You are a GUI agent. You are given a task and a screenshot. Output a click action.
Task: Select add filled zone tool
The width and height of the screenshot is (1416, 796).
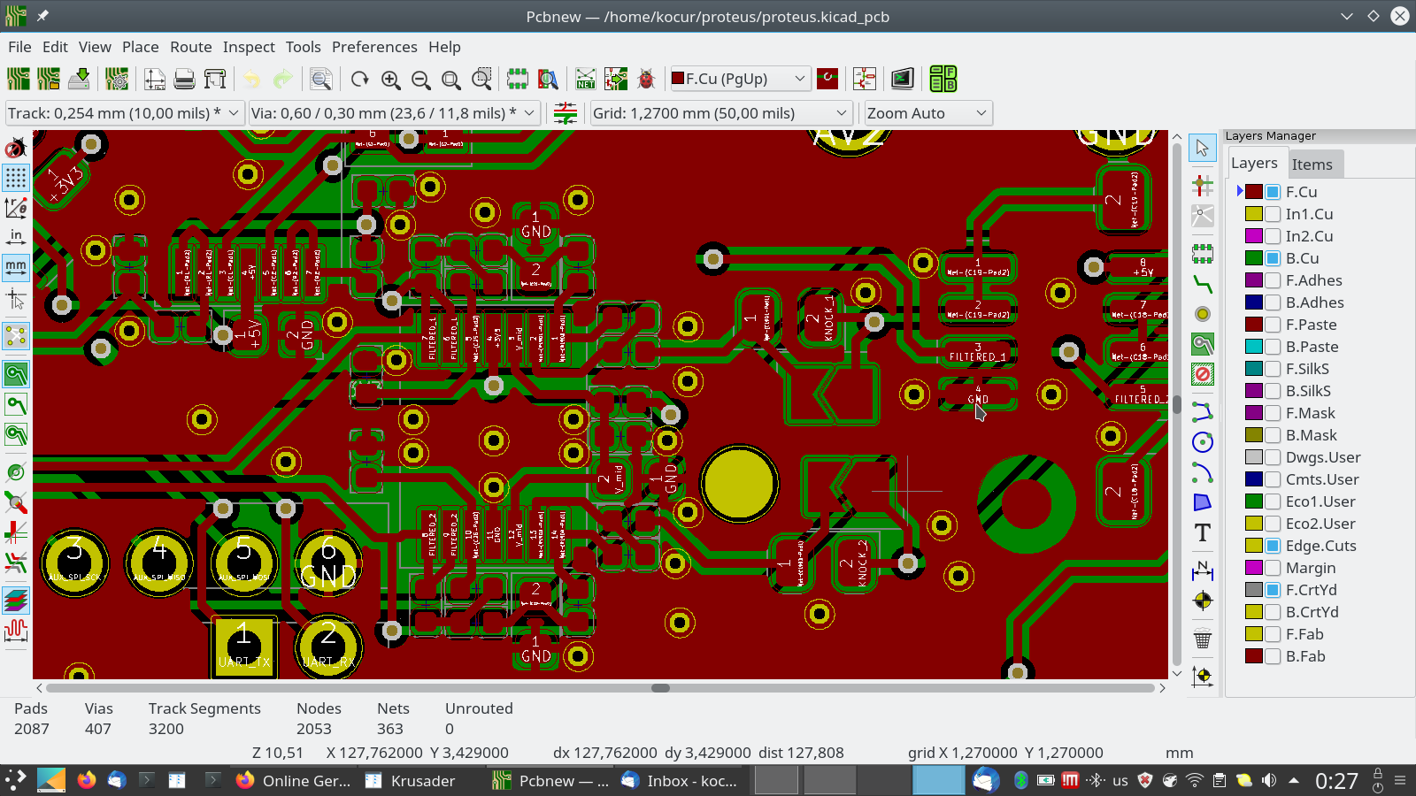click(1202, 344)
